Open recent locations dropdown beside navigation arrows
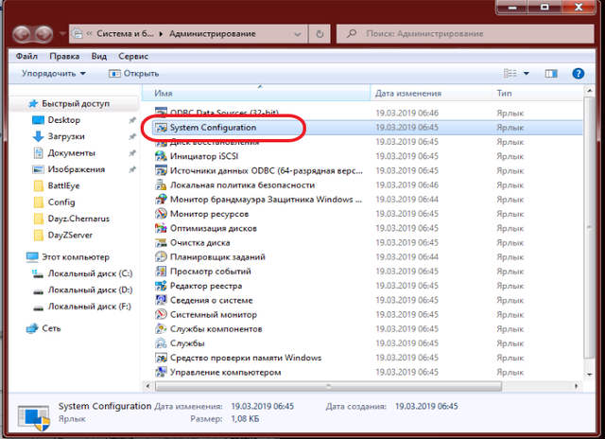This screenshot has height=439, width=605. 62,34
